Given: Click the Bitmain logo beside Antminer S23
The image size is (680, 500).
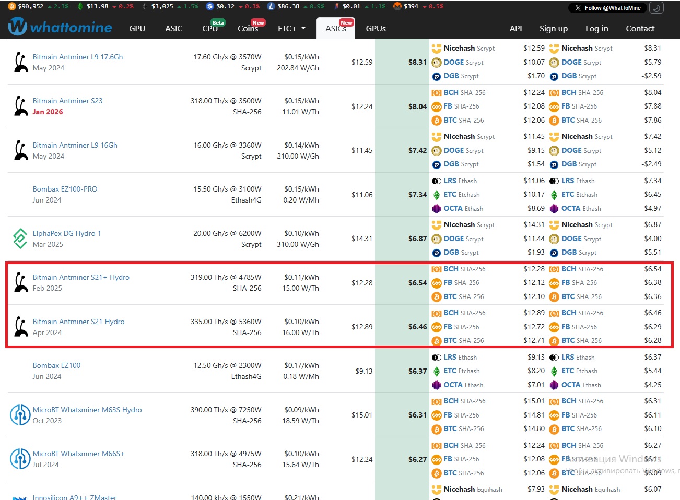Looking at the screenshot, I should 20,106.
